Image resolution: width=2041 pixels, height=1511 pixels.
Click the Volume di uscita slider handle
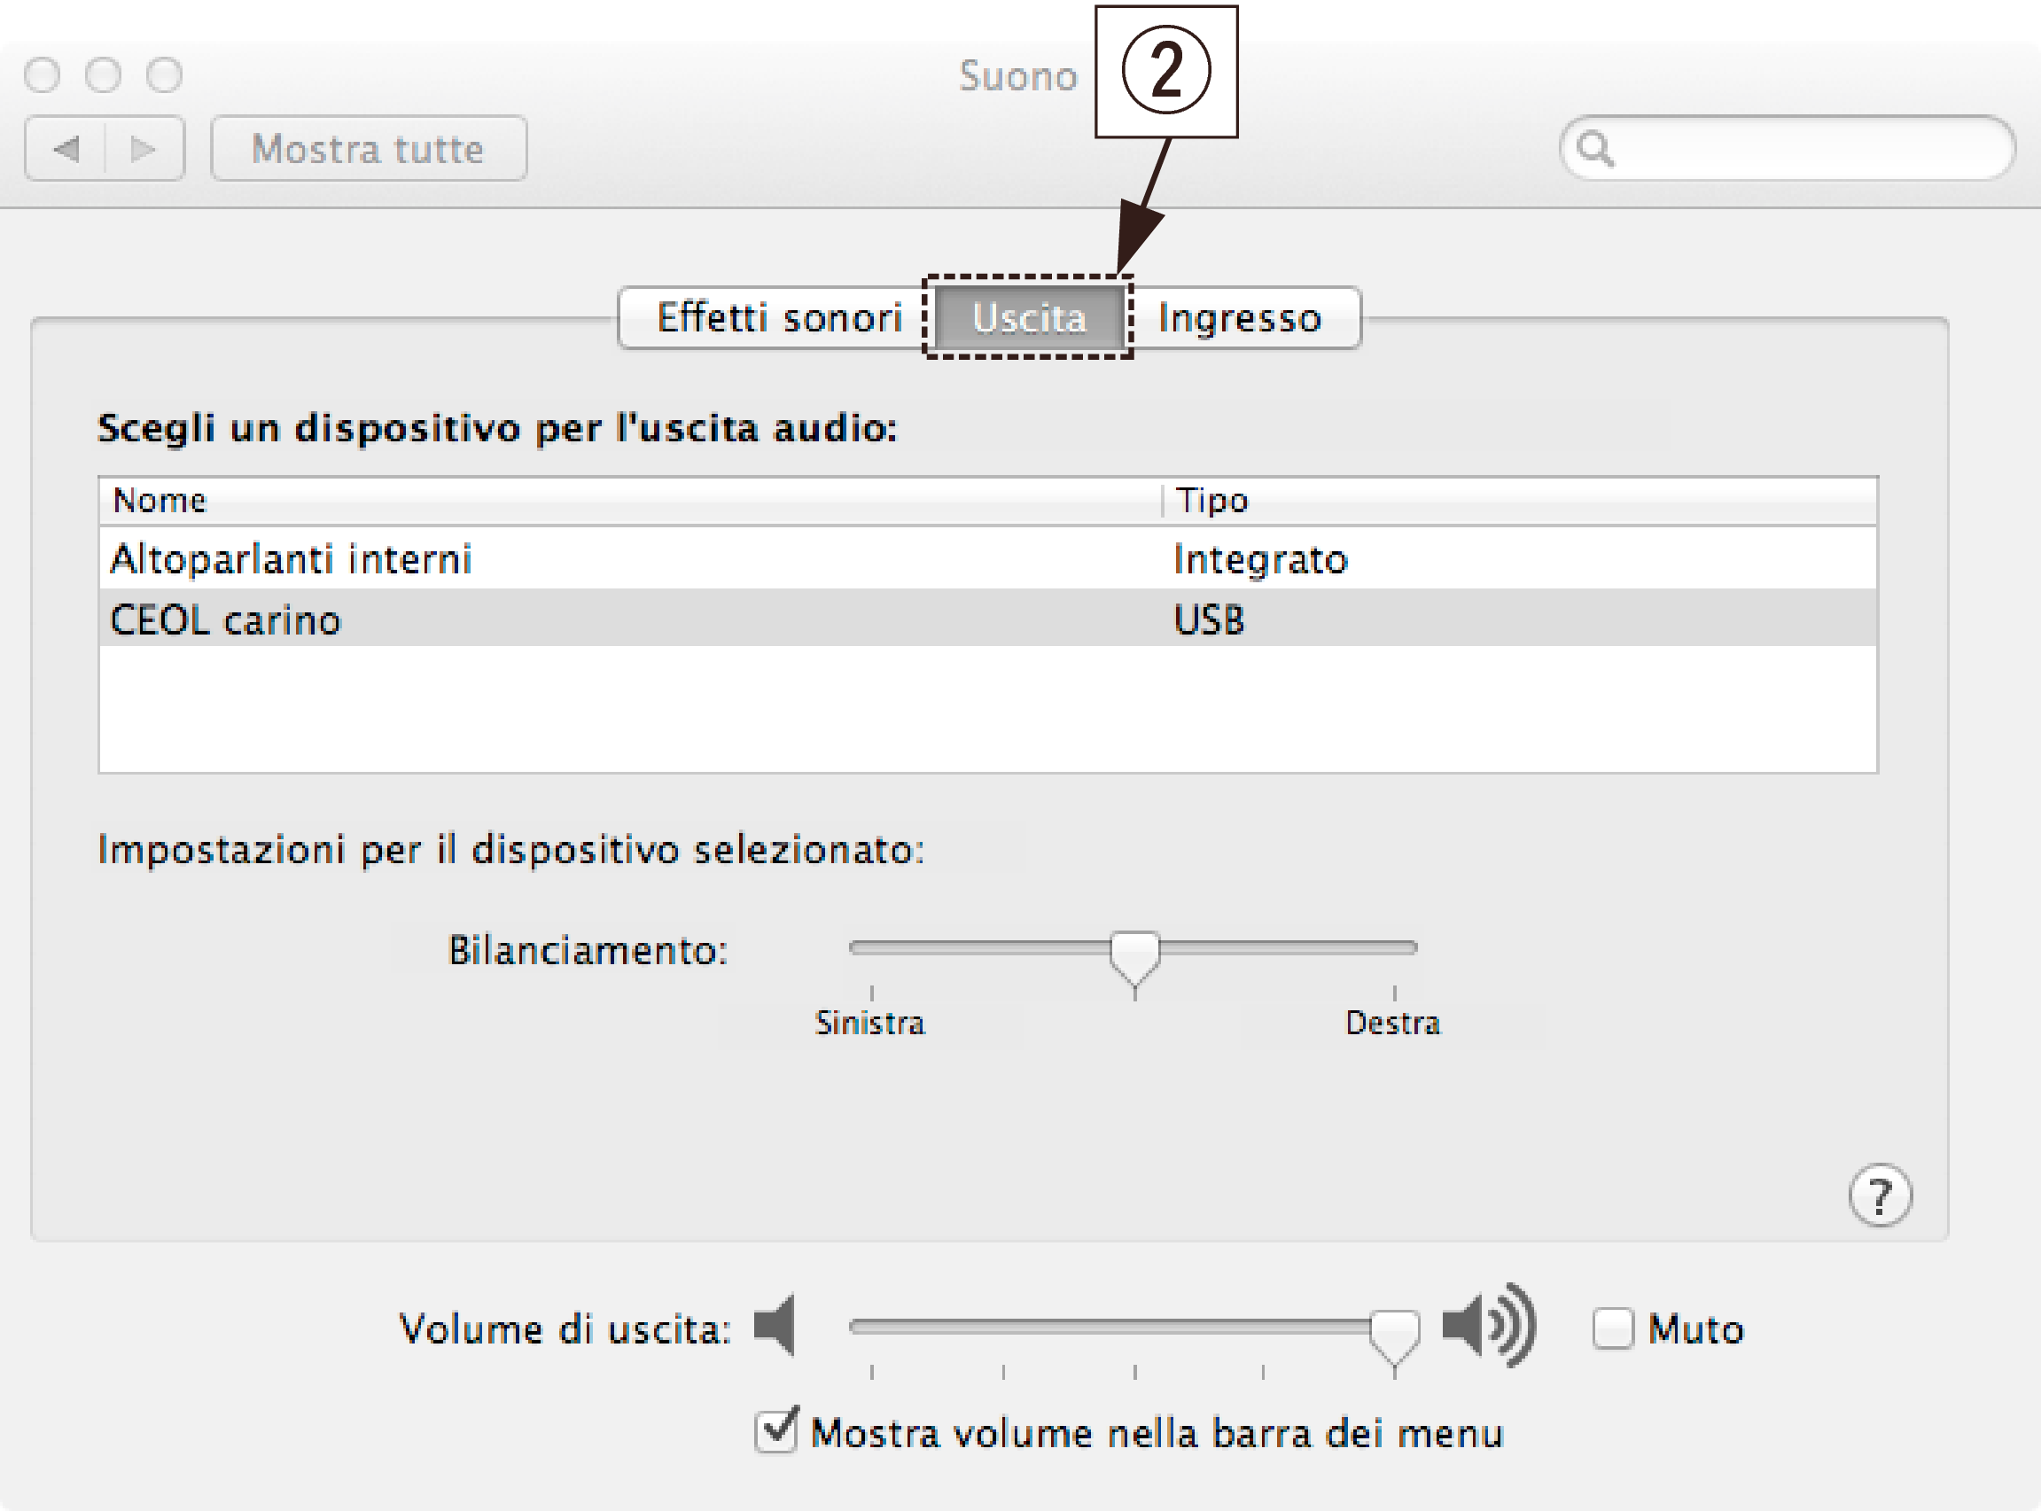(1393, 1335)
